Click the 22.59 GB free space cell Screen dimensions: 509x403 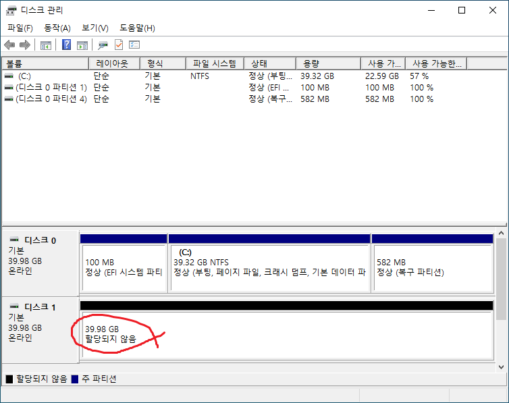click(382, 76)
